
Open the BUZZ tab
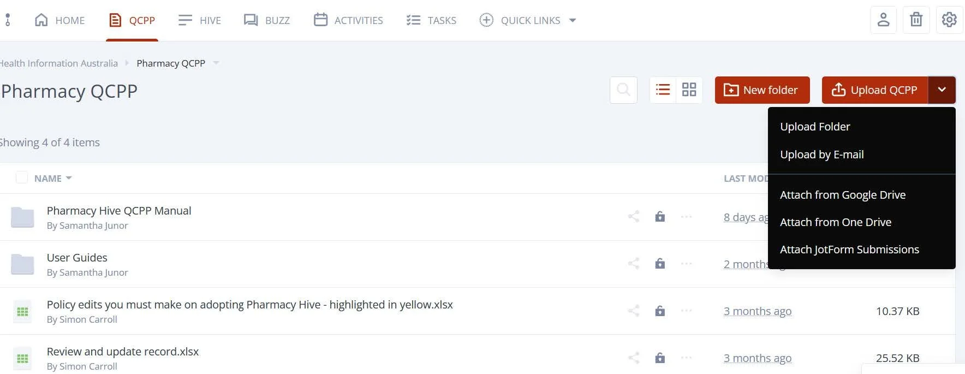(266, 20)
